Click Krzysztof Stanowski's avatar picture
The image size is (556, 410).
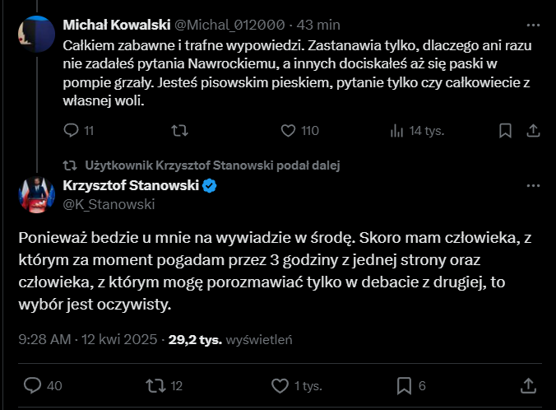point(35,194)
